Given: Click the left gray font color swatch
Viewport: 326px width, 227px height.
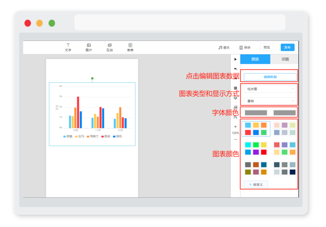Looking at the screenshot, I should click(256, 113).
